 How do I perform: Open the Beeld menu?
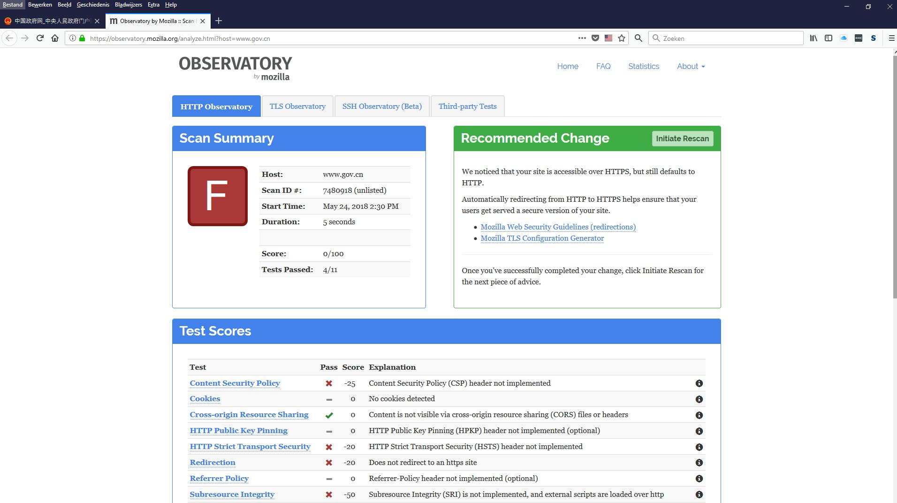64,5
